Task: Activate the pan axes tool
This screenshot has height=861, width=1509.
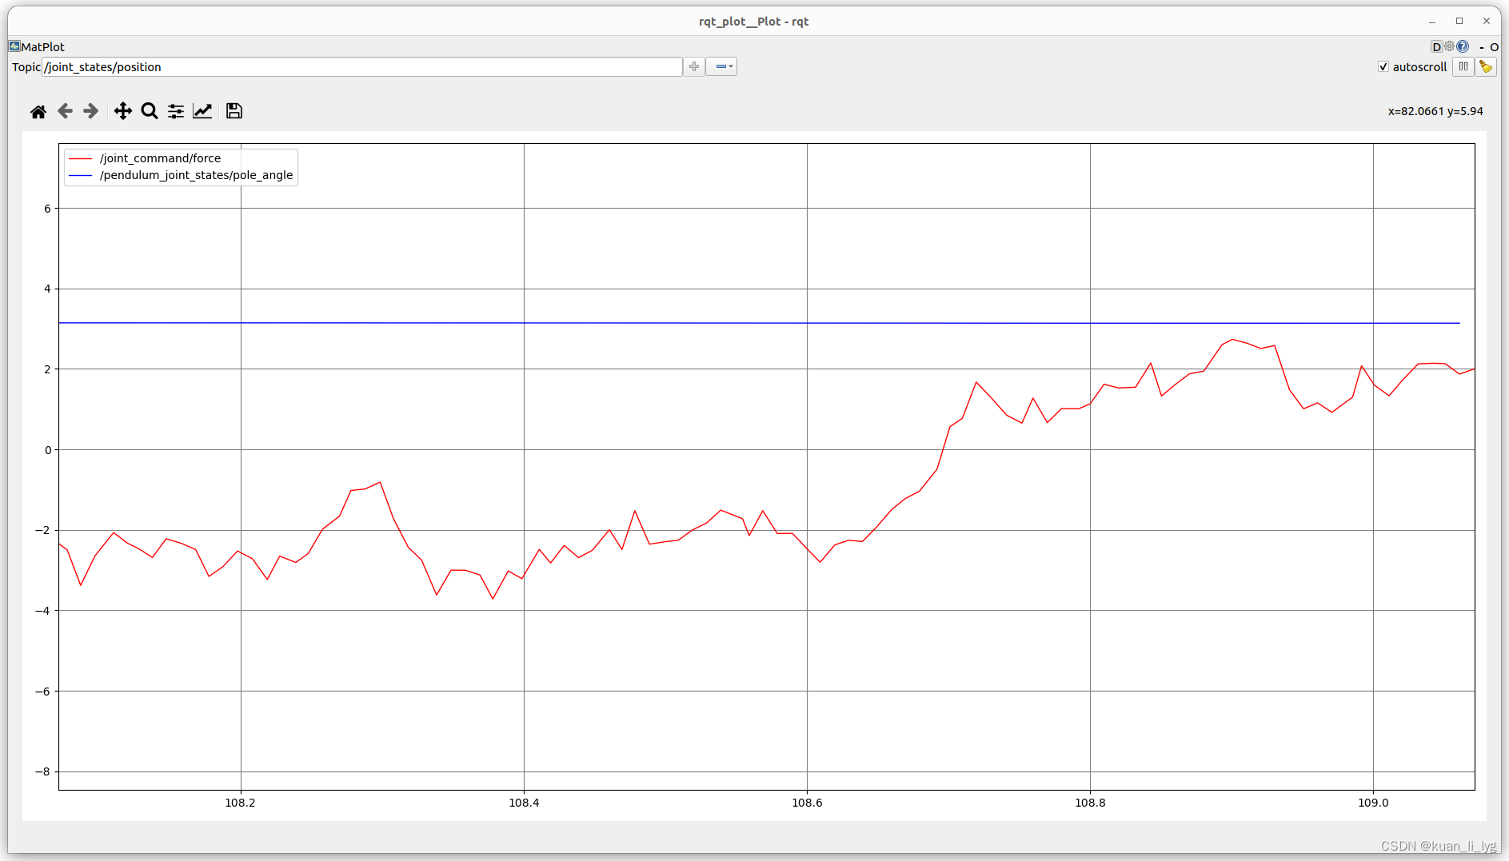Action: pos(122,111)
